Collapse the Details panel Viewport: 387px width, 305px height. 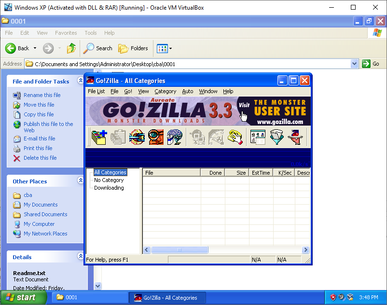[81, 256]
